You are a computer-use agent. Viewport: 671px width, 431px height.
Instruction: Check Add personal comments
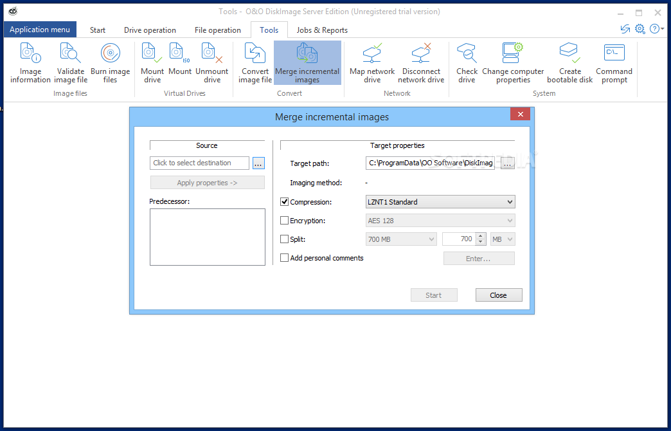[284, 258]
